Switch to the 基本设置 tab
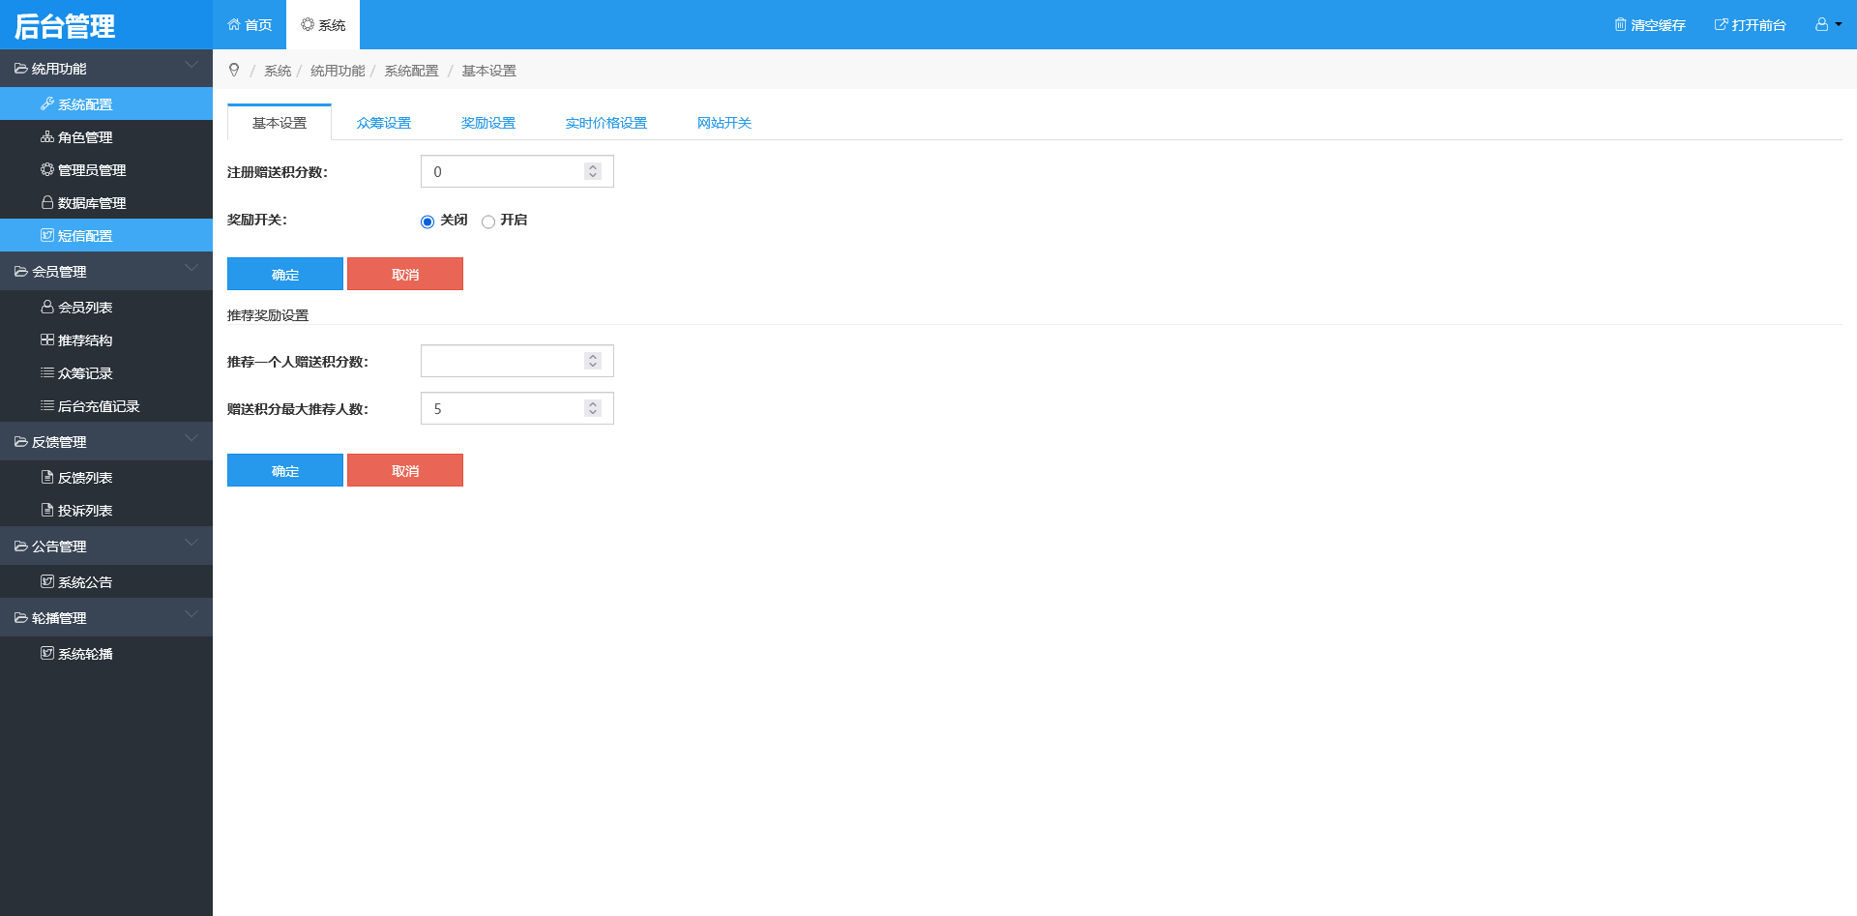Viewport: 1857px width, 916px height. pos(280,123)
